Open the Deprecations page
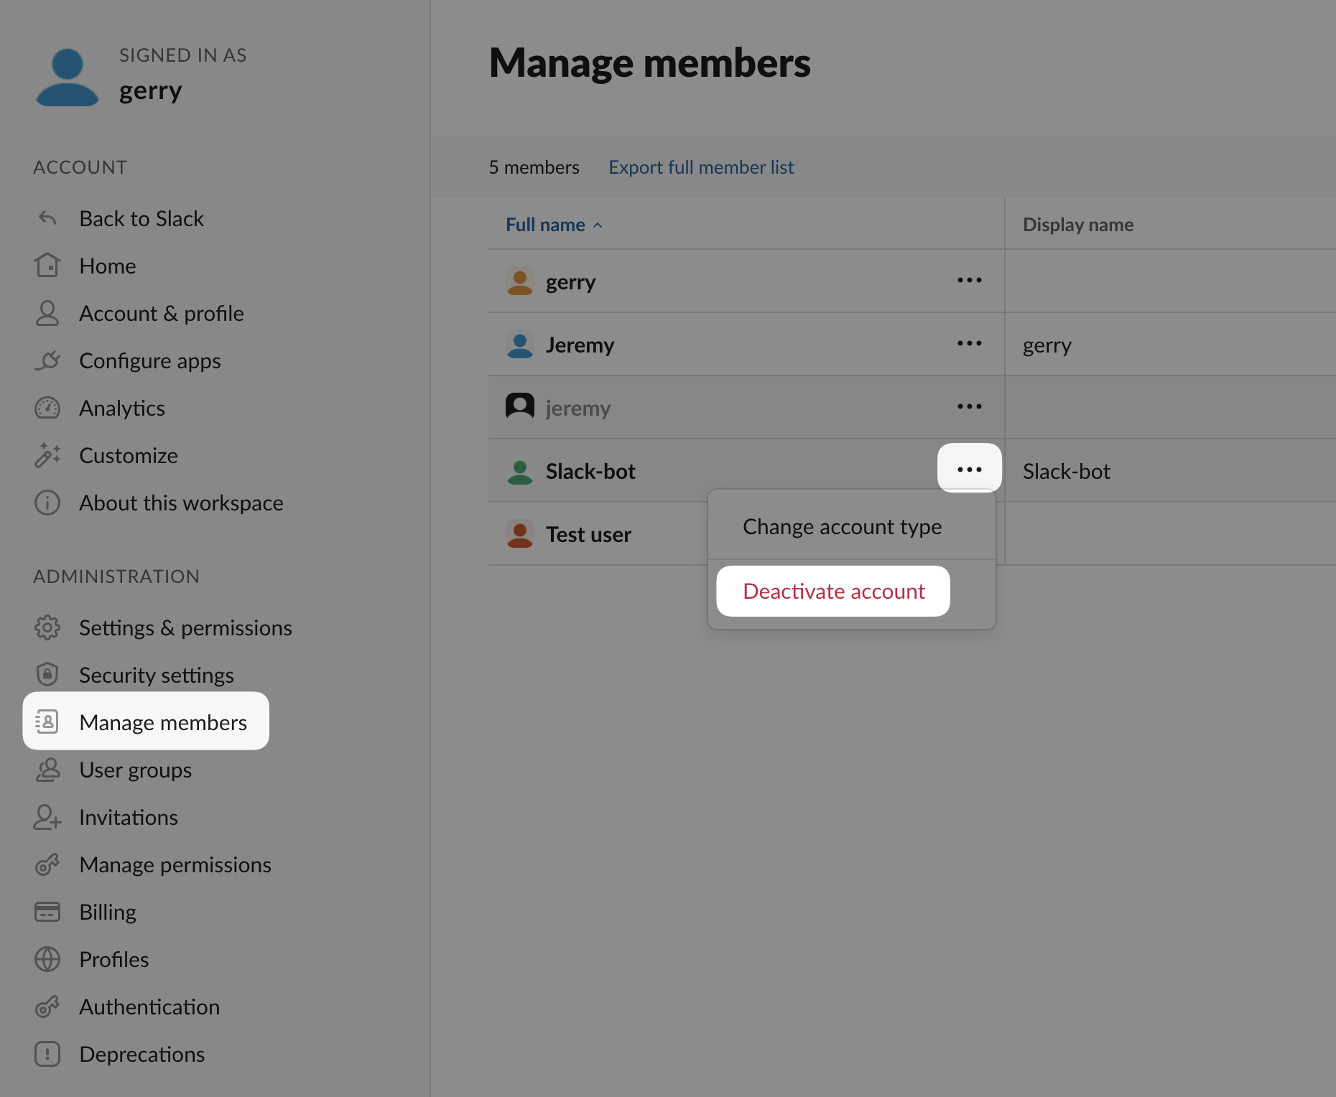Screen dimensions: 1336x1097 (x=142, y=1054)
